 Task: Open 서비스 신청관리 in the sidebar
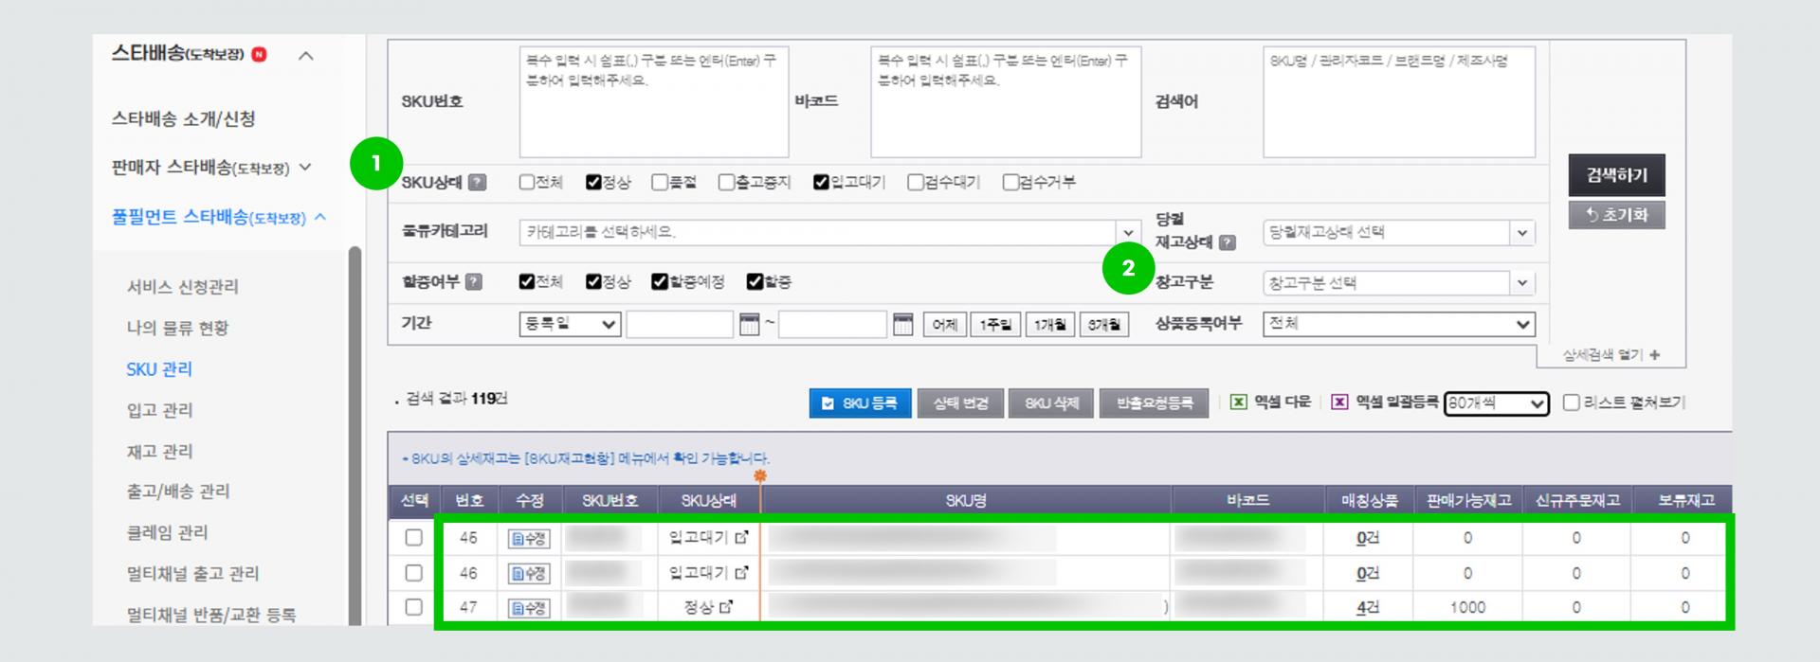(183, 286)
